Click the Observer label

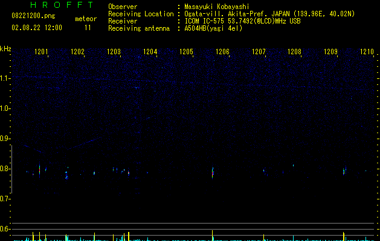(123, 7)
